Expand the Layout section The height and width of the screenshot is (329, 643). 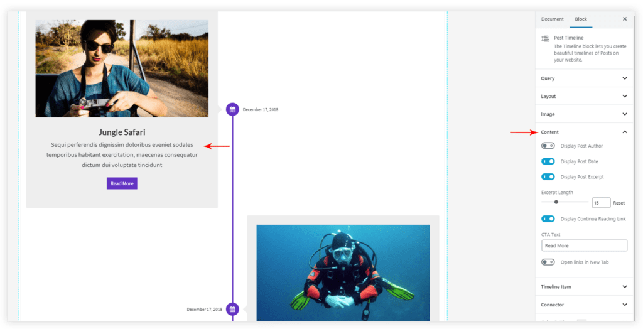(x=584, y=96)
